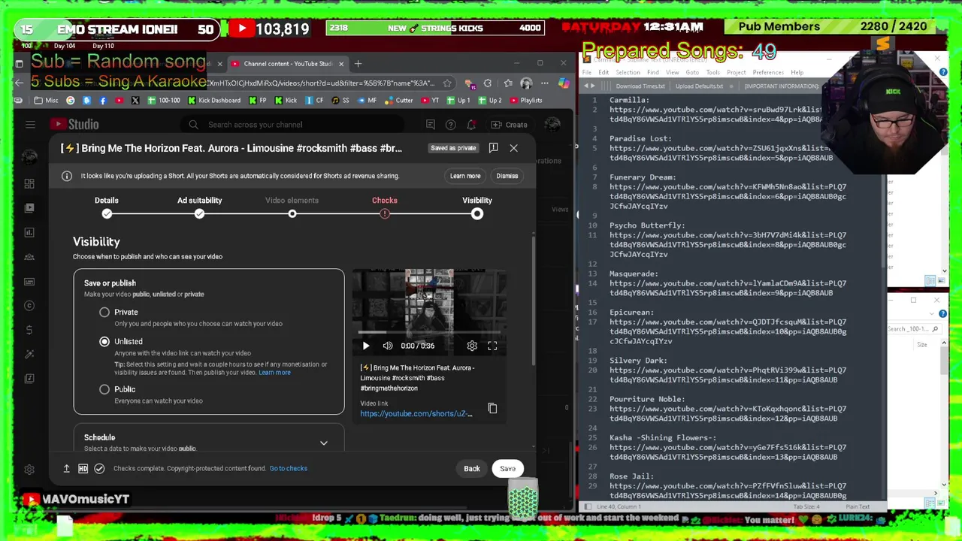Click the upload dialog vertical scrollbar

(x=533, y=301)
